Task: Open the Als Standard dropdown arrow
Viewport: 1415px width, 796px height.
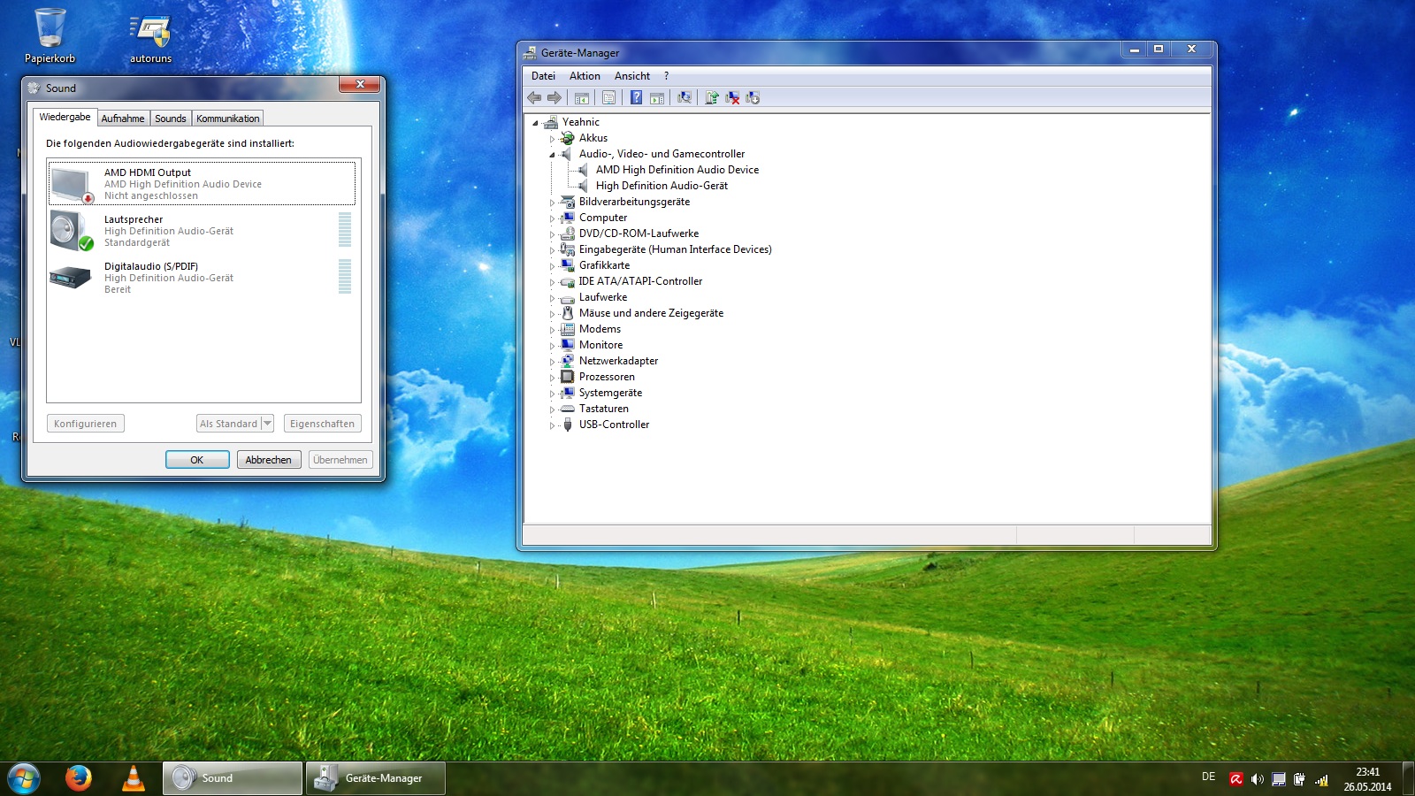Action: point(267,424)
